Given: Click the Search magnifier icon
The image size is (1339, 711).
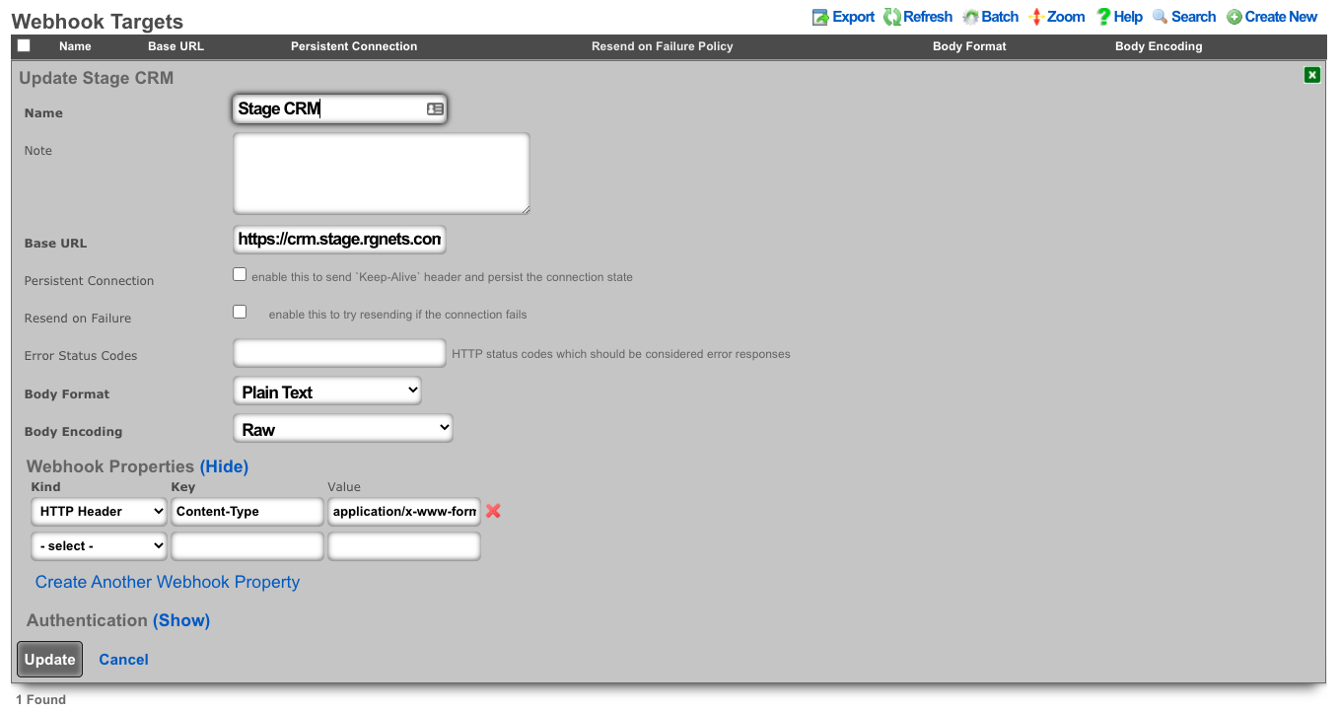Looking at the screenshot, I should [1161, 17].
